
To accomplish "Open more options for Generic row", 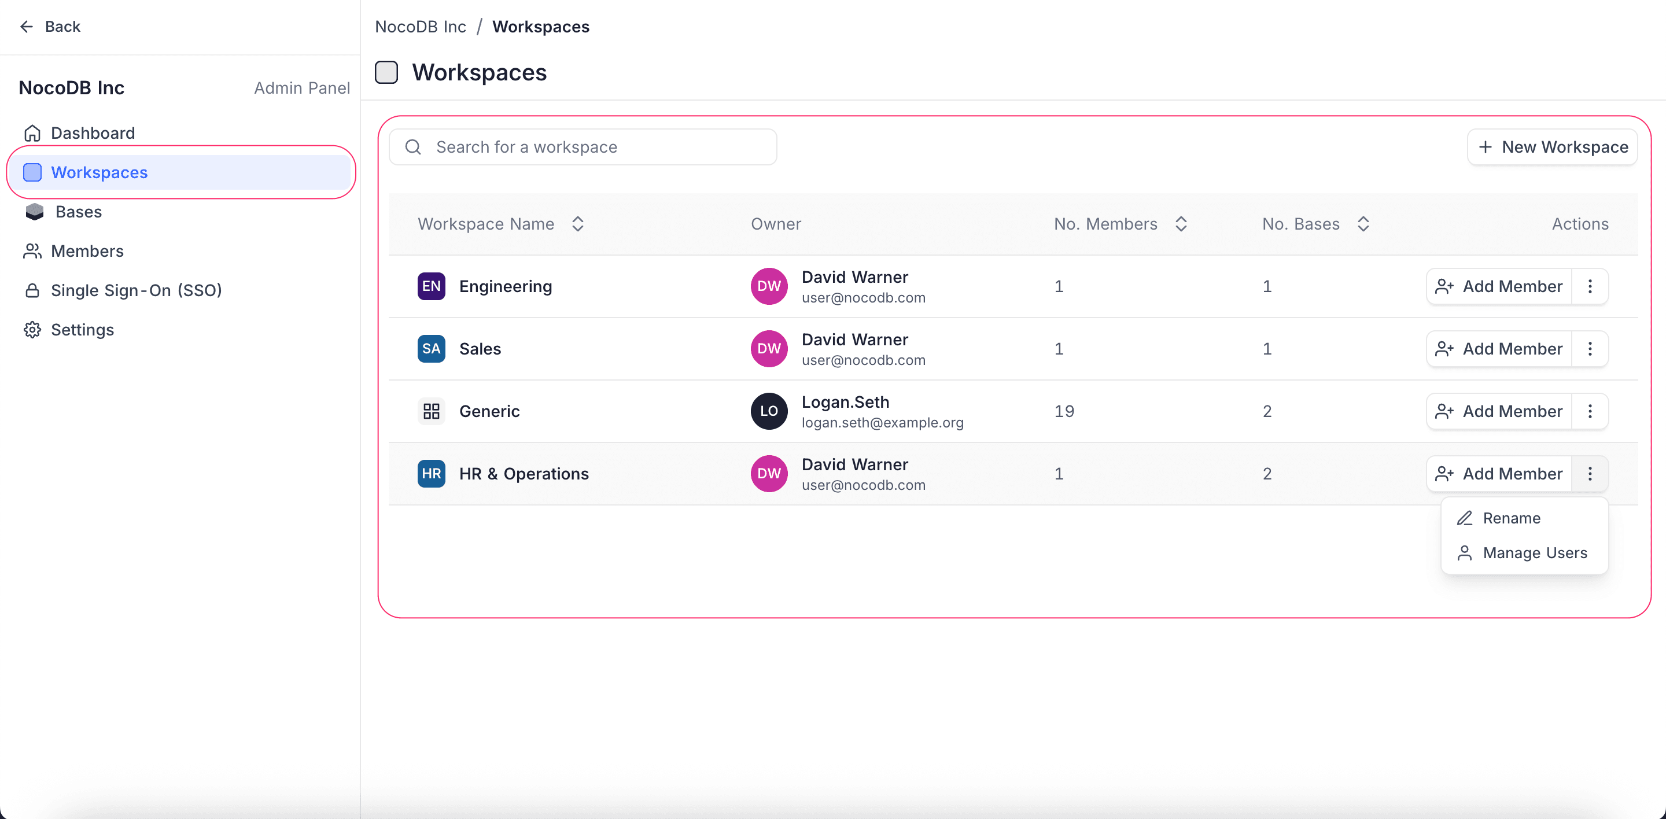I will tap(1590, 411).
